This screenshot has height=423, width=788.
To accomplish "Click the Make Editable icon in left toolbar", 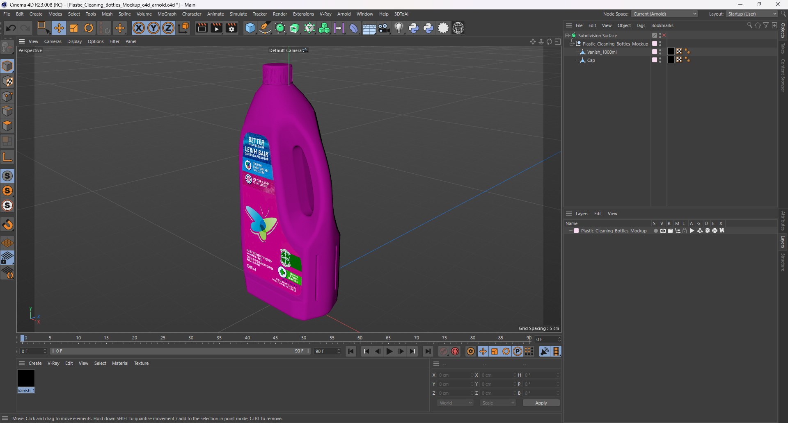I will (x=7, y=48).
